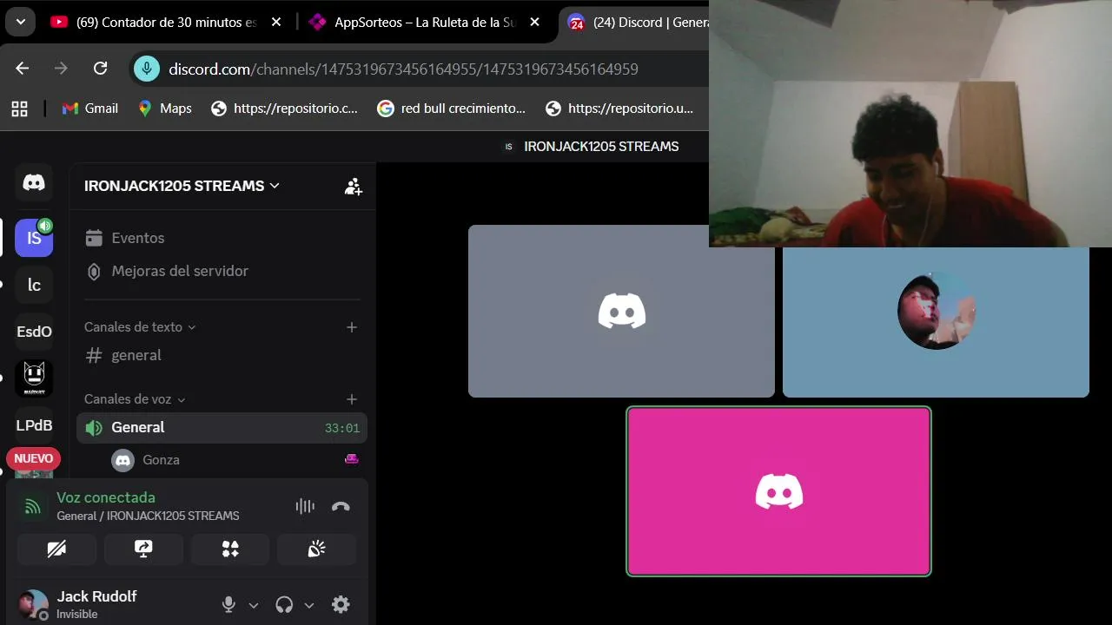
Task: Close the Contador de 30 minutos tab
Action: pos(276,23)
